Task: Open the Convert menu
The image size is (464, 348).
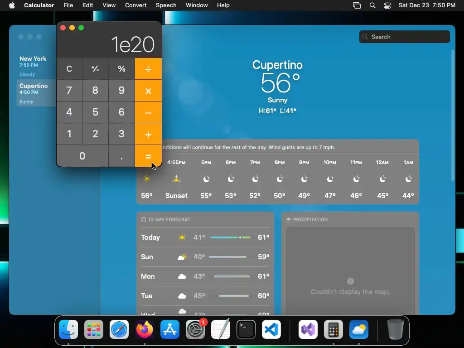Action: point(135,5)
